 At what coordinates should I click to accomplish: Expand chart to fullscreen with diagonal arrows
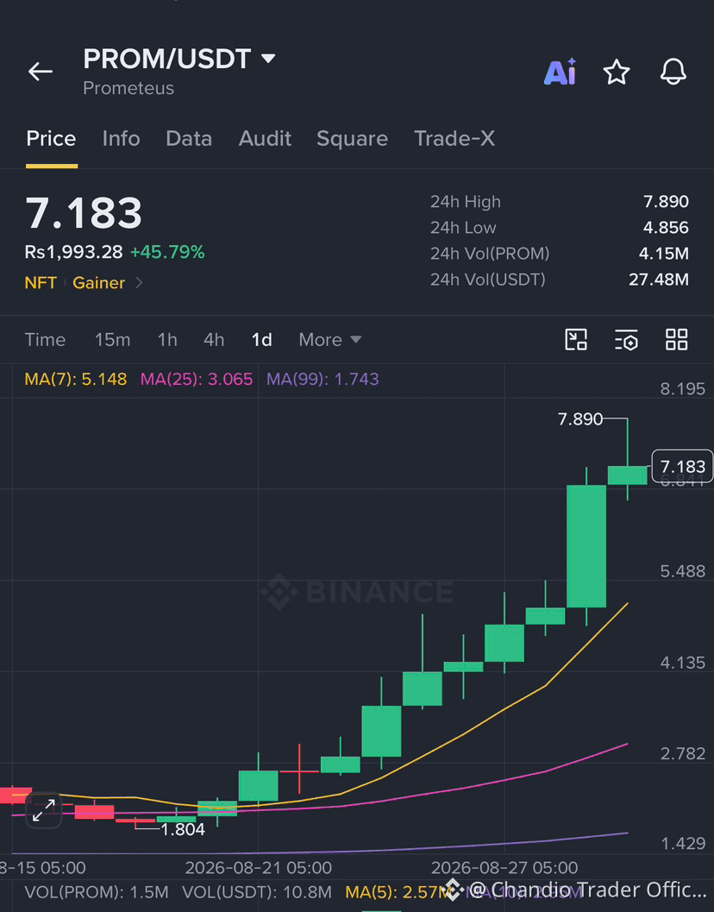coord(44,810)
